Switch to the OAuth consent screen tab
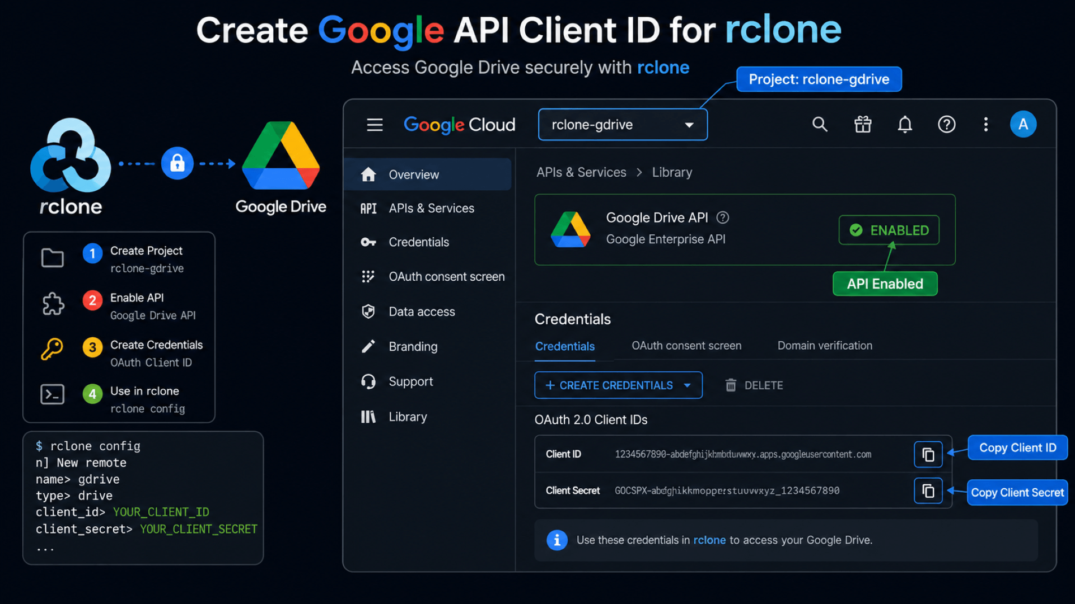The image size is (1075, 604). coord(686,346)
